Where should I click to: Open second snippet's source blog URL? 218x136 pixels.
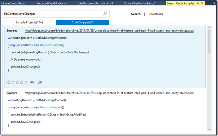[109, 93]
